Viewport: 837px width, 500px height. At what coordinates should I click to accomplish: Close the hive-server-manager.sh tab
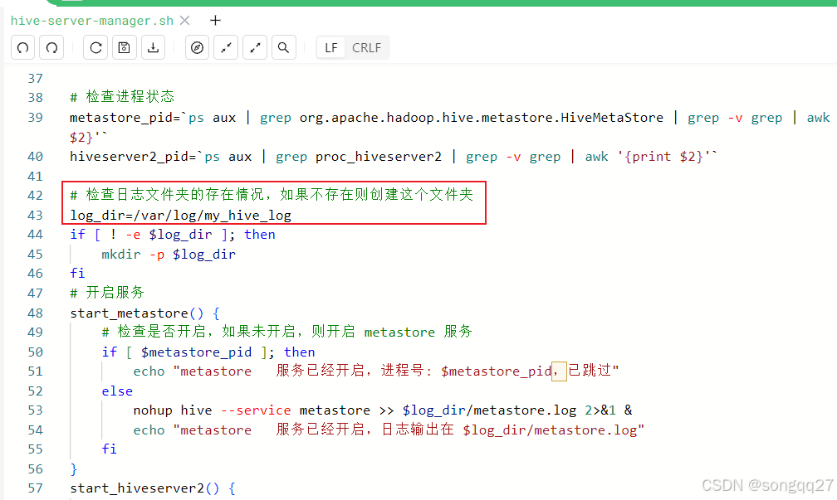pos(184,20)
